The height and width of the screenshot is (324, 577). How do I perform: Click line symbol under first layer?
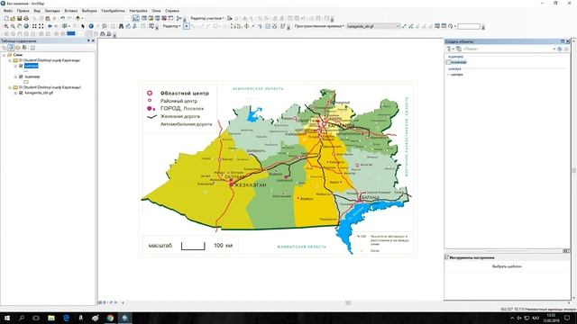pos(26,71)
